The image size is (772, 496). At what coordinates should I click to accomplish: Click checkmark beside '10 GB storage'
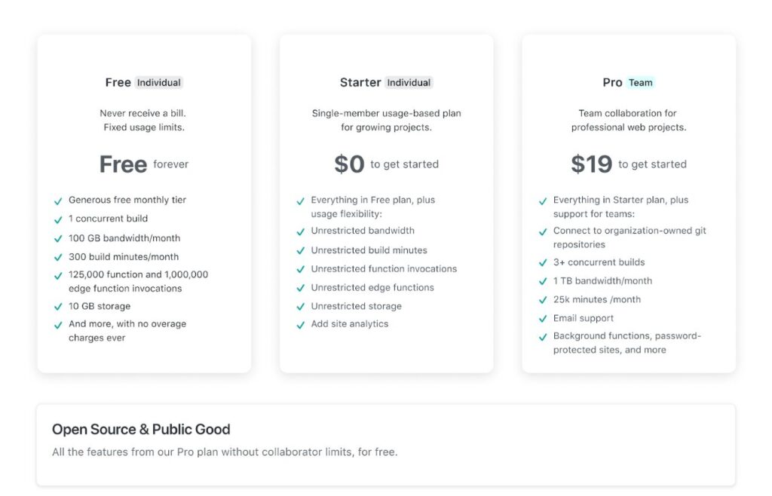[58, 307]
